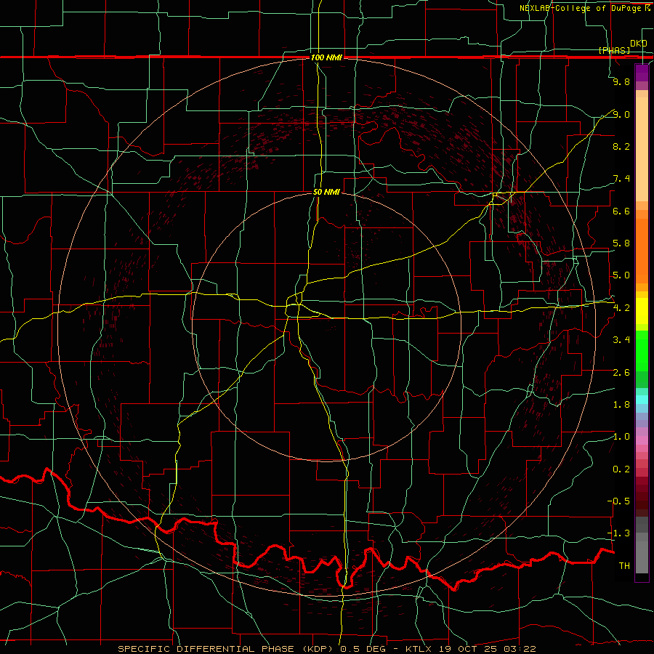Click the 5.8 legend value

pos(621,243)
